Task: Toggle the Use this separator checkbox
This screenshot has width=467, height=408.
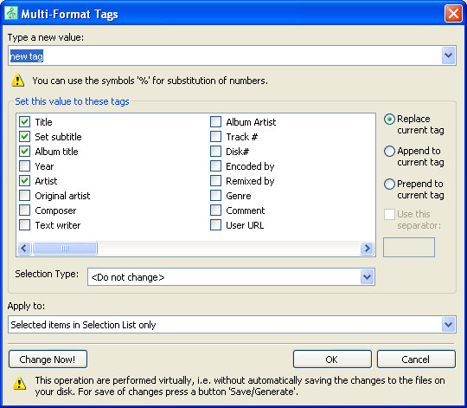Action: tap(389, 214)
